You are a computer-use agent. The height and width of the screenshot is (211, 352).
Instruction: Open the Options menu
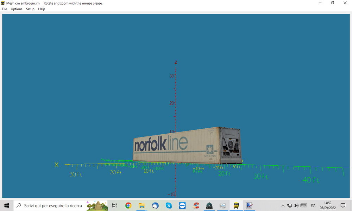[x=17, y=9]
